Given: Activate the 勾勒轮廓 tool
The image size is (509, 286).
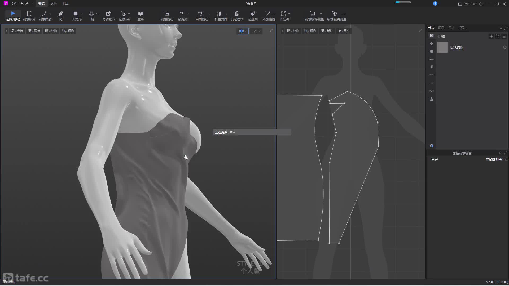Looking at the screenshot, I should click(x=108, y=15).
